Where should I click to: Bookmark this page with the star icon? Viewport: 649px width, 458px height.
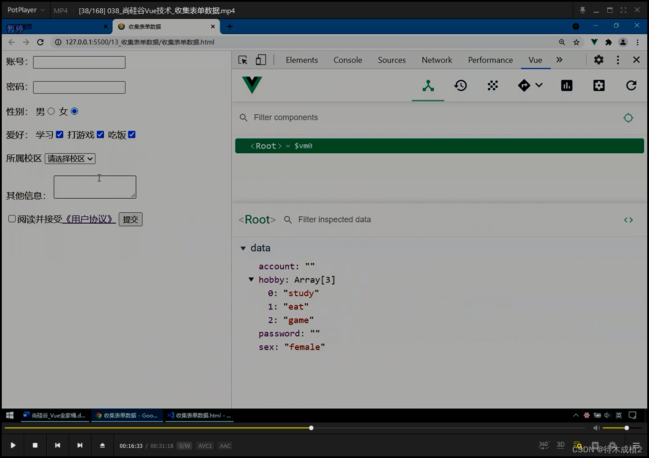(576, 42)
